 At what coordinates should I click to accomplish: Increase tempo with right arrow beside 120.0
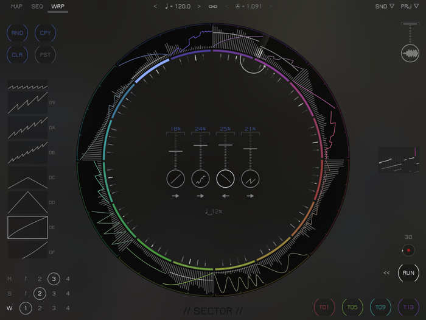[x=199, y=6]
